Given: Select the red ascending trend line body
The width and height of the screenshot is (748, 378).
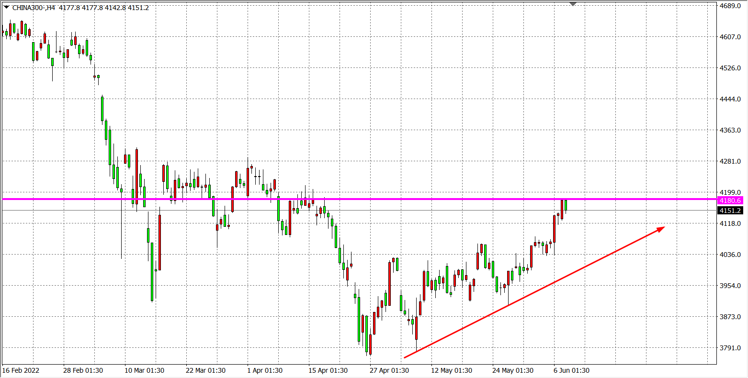Looking at the screenshot, I should [x=527, y=298].
